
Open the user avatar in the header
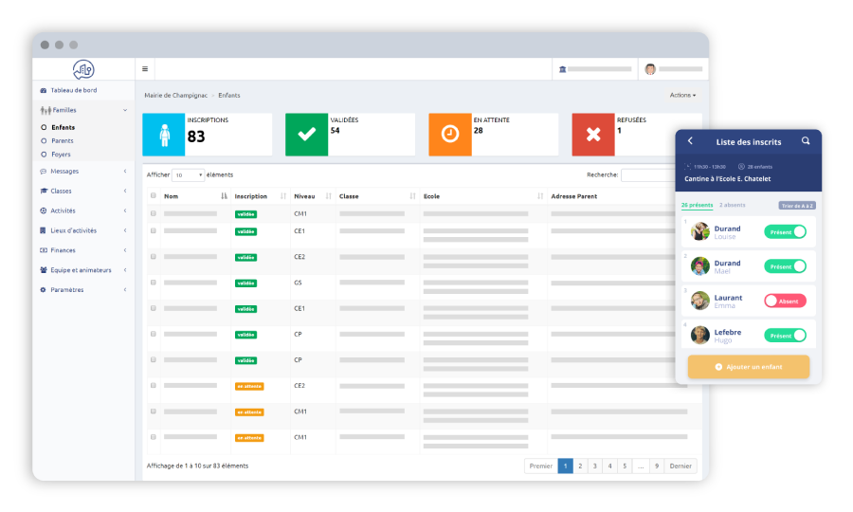[x=650, y=69]
